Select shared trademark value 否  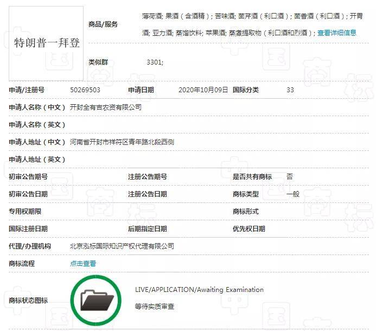coord(290,176)
